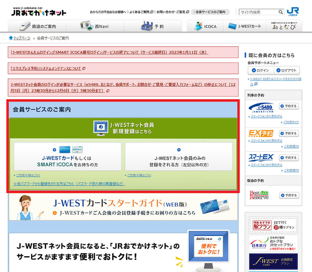This screenshot has height=272, width=312.
Task: Open スマートフォンから予約する link under e5489
Action: click(x=266, y=116)
